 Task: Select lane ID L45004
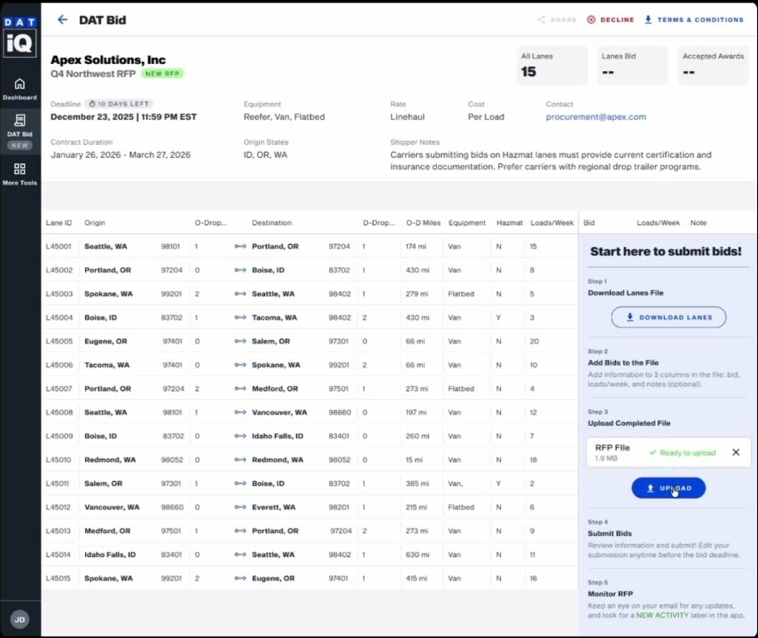point(59,318)
